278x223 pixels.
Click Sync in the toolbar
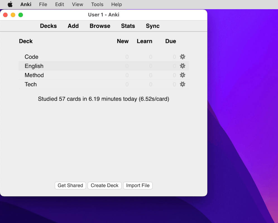[x=153, y=26]
